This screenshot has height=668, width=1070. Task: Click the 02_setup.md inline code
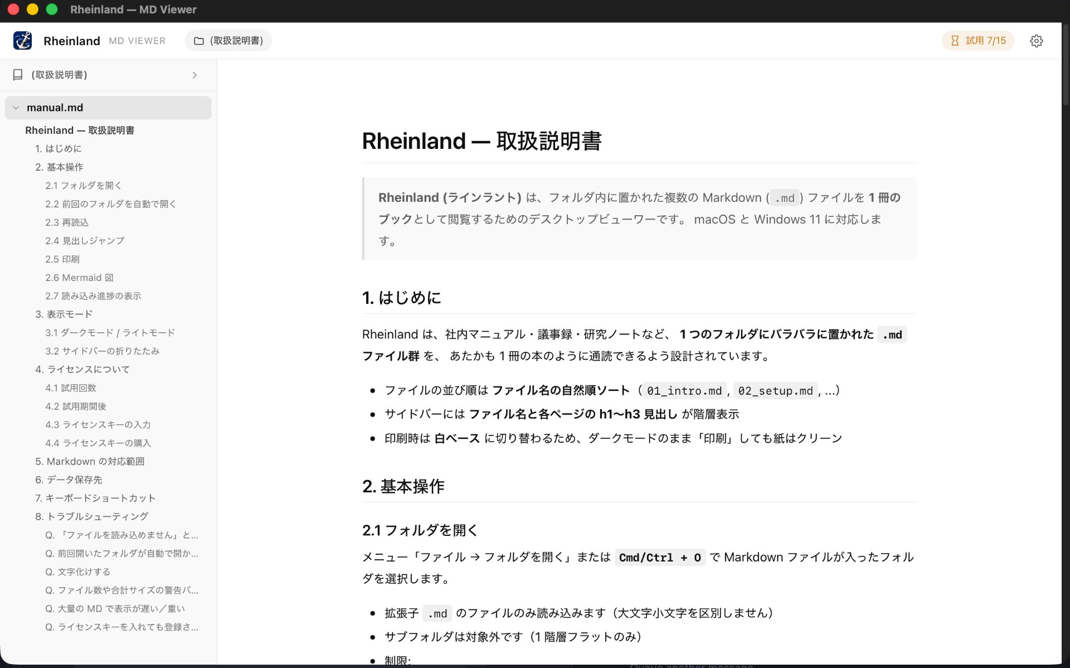(775, 391)
